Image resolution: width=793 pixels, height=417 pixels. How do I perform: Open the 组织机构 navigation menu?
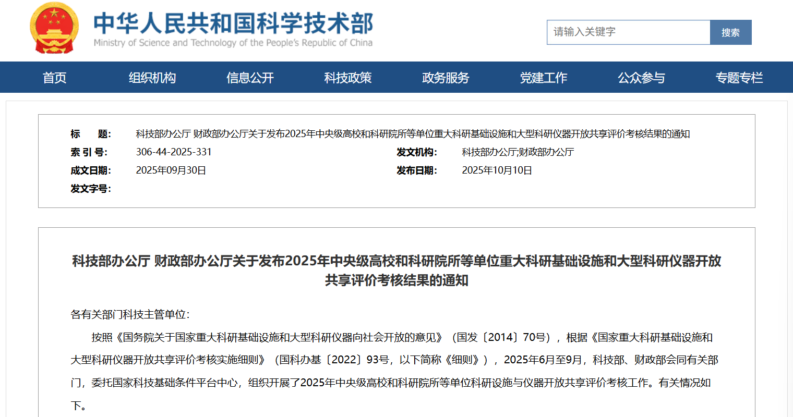coord(152,78)
